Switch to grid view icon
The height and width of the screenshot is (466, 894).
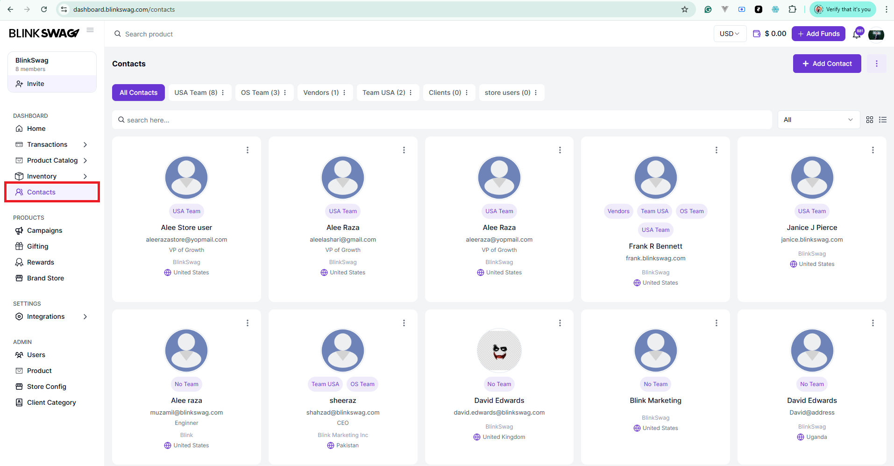coord(869,120)
